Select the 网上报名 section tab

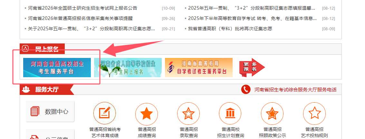point(42,49)
